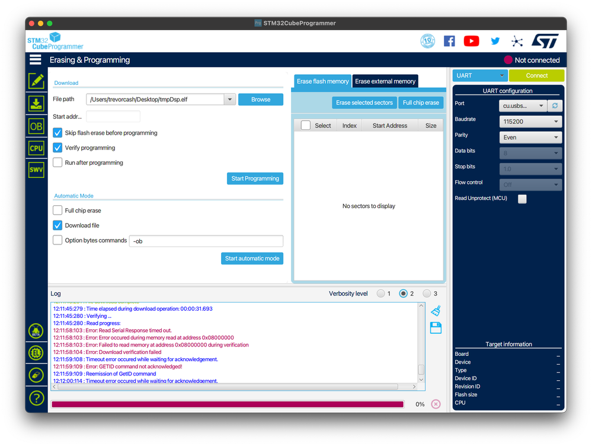Screen dimensions: 592x446
Task: Open the Data bits dropdown
Action: (530, 154)
